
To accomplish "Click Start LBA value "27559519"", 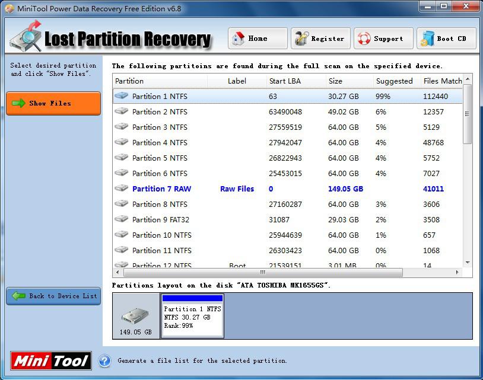I will (x=285, y=127).
